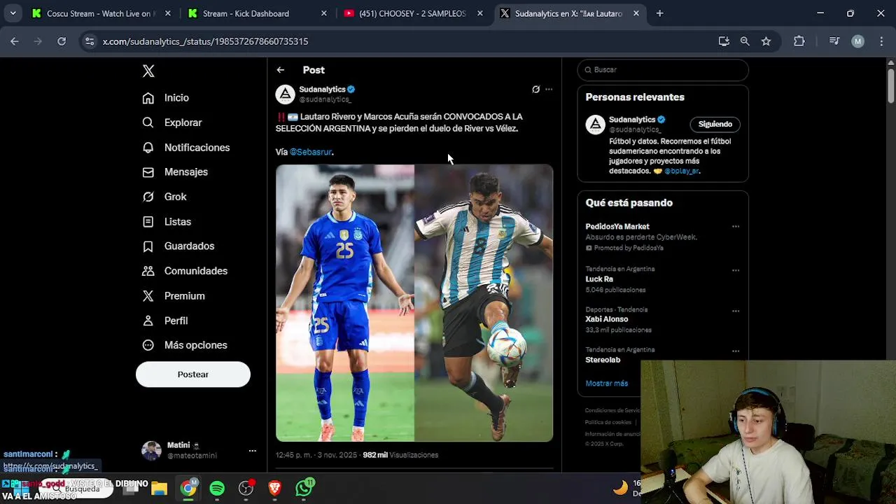Screen dimensions: 896x504
Task: Open PedidosYa Market trend options
Action: (736, 227)
